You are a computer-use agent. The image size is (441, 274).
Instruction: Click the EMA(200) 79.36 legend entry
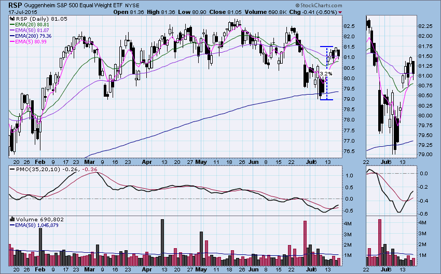coord(31,36)
